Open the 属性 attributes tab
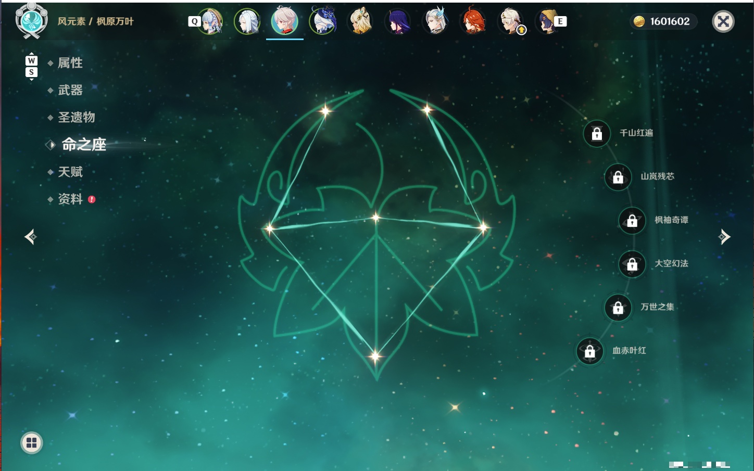Screen dimensions: 754x471 point(70,63)
